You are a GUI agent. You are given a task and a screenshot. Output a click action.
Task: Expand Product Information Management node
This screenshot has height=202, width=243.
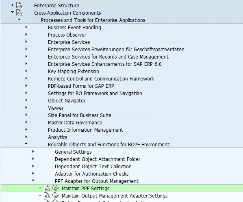[26, 129]
